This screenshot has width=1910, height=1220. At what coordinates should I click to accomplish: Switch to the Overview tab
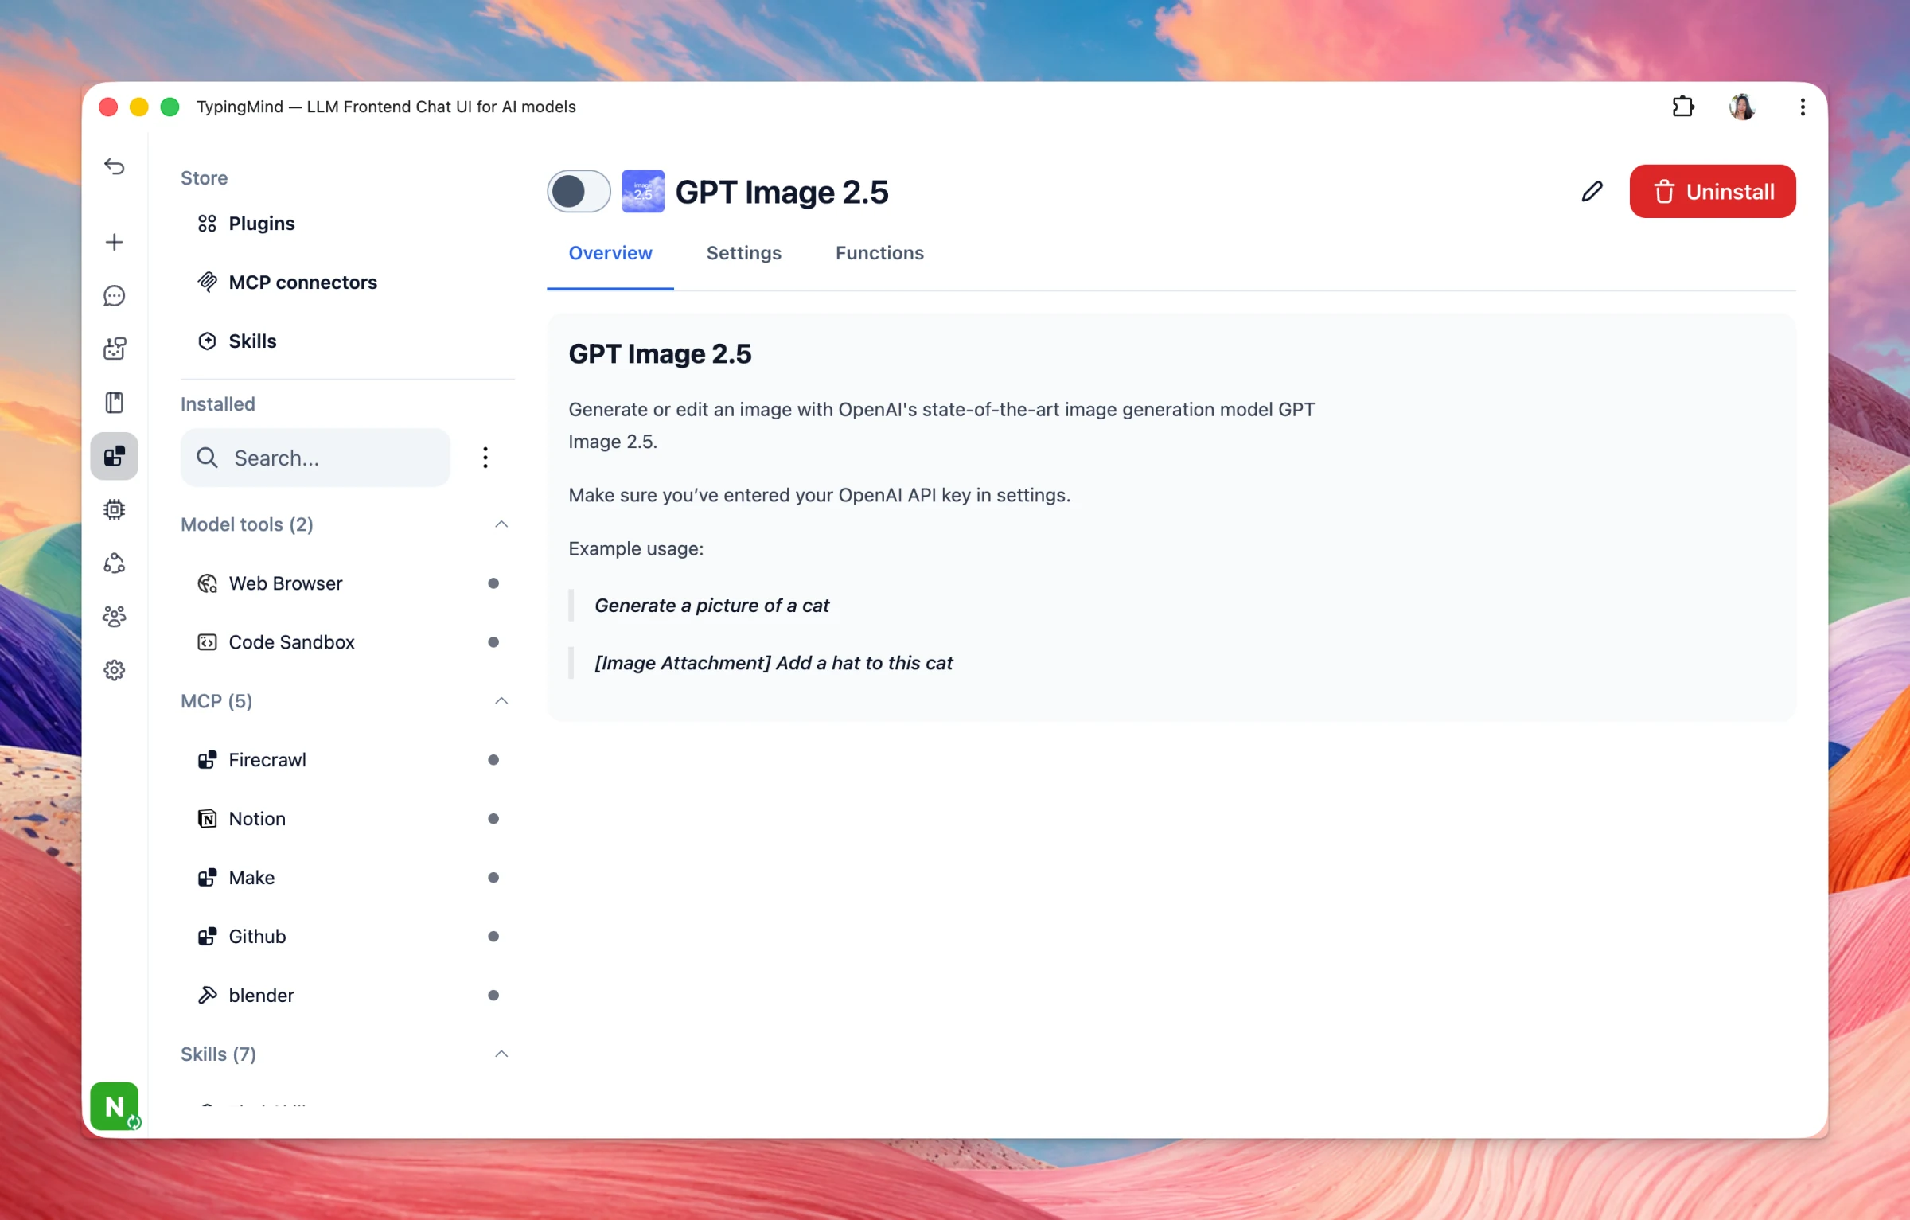[610, 253]
